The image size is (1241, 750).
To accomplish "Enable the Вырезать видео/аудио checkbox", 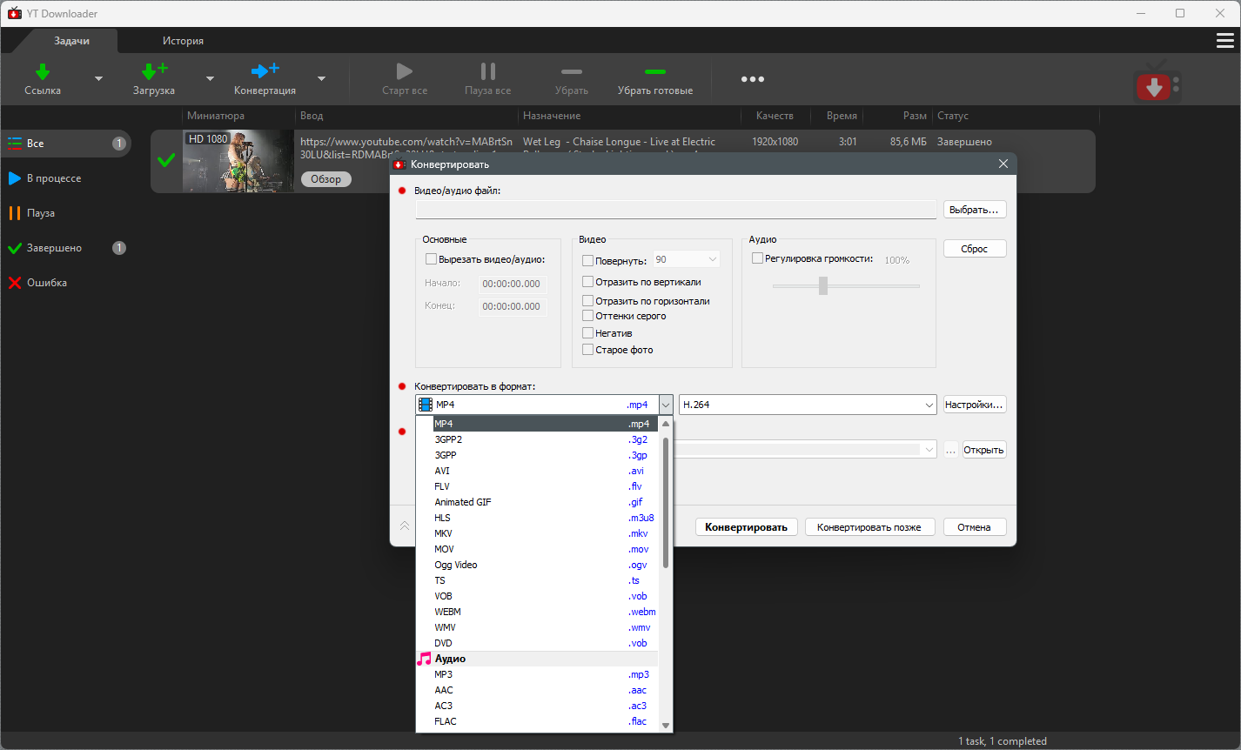I will pyautogui.click(x=431, y=259).
